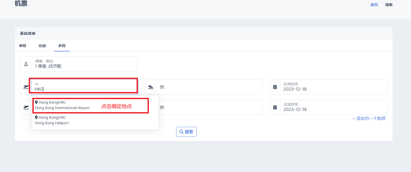Click the takeoff plane icon in first flight row
This screenshot has width=411, height=172.
coord(26,87)
